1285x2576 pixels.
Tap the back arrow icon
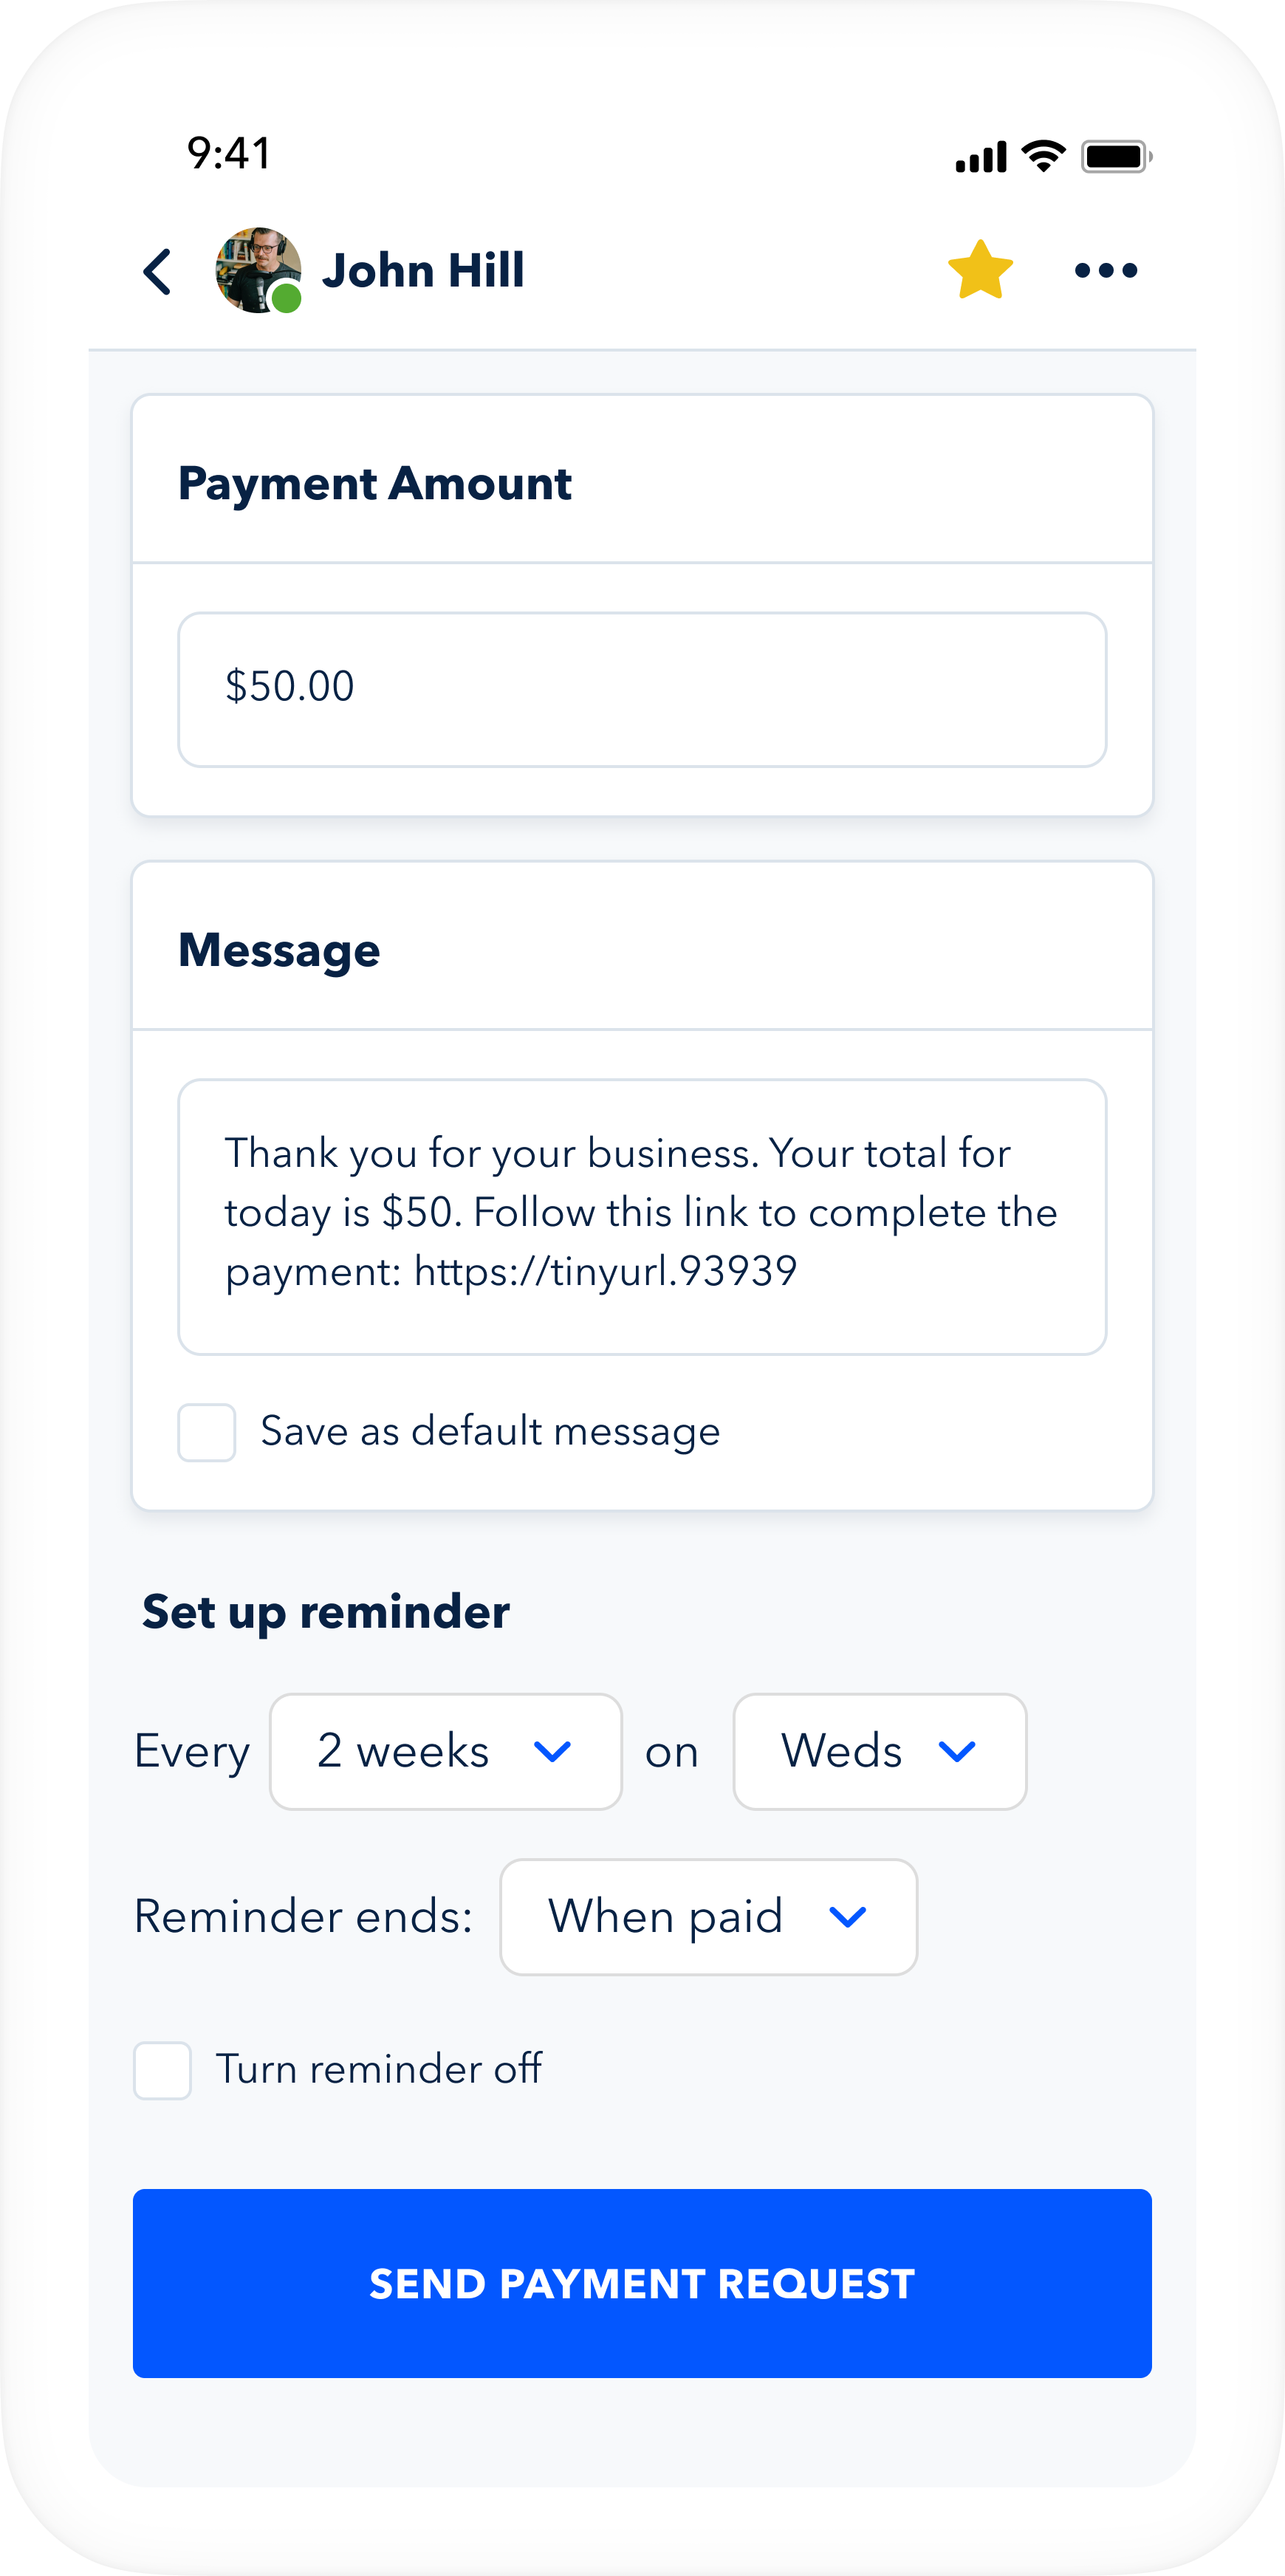coord(158,271)
